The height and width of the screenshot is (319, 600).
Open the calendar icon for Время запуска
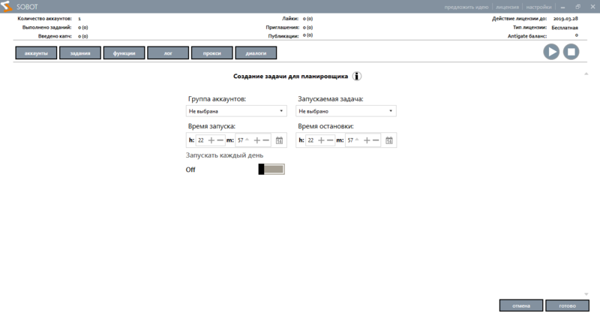pos(279,140)
